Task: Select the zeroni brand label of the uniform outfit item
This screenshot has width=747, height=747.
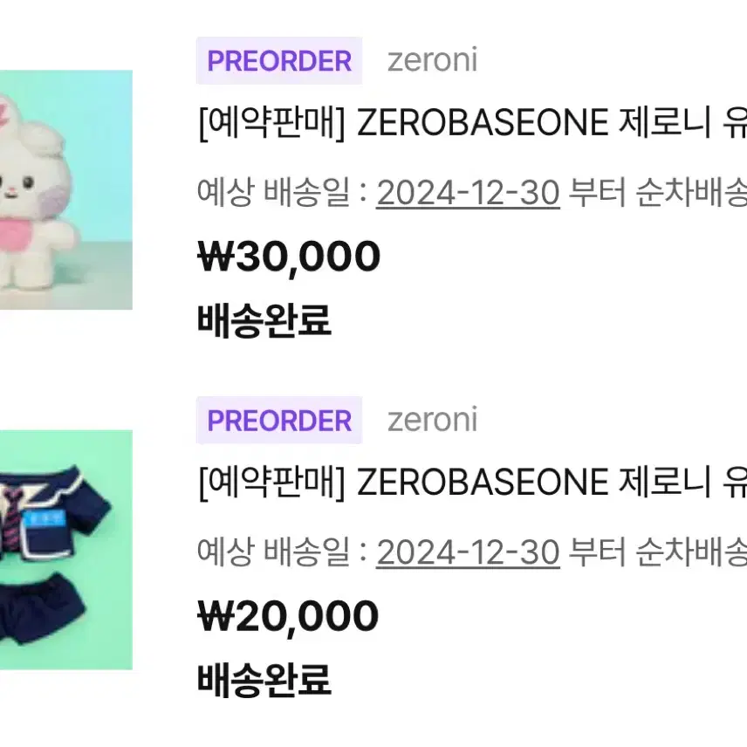Action: pyautogui.click(x=432, y=421)
